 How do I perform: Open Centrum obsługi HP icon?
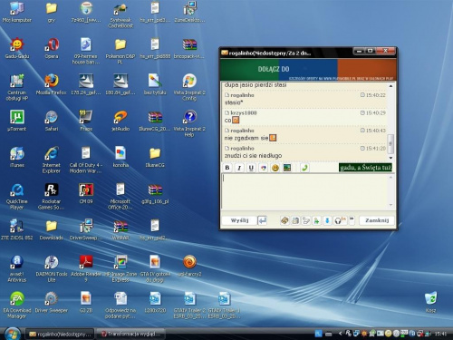coord(17,87)
